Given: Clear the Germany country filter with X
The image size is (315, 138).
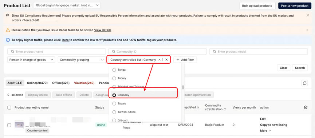Looking at the screenshot, I should [x=166, y=60].
